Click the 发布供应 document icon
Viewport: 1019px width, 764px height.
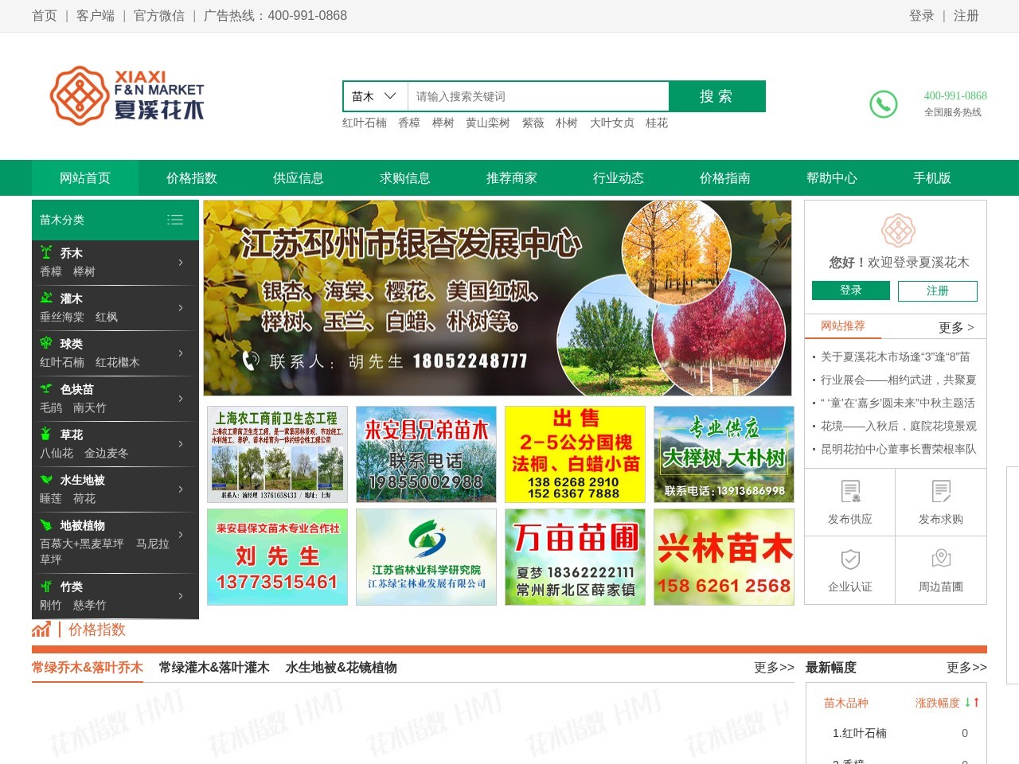click(850, 492)
